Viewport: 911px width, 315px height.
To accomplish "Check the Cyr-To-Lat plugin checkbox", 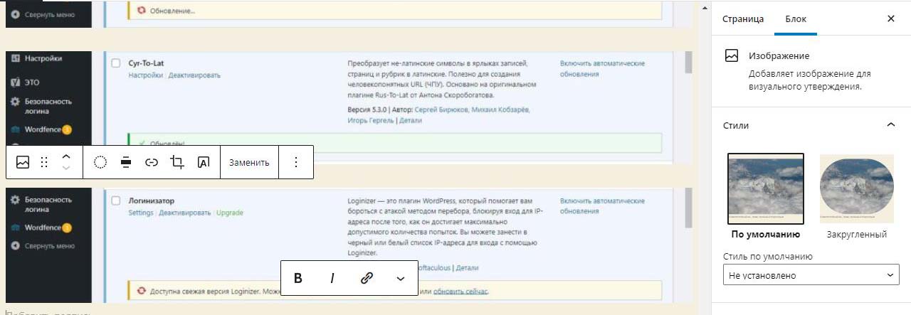I will (116, 63).
